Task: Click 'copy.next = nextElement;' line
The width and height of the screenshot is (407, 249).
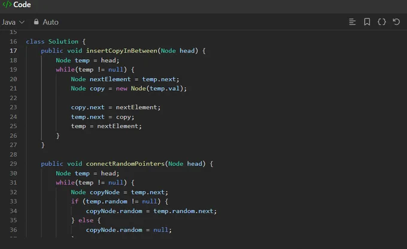Action: (x=116, y=107)
